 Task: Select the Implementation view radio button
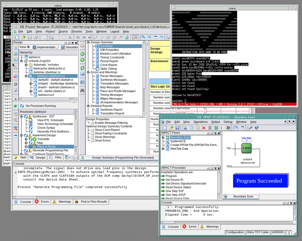tap(28, 47)
